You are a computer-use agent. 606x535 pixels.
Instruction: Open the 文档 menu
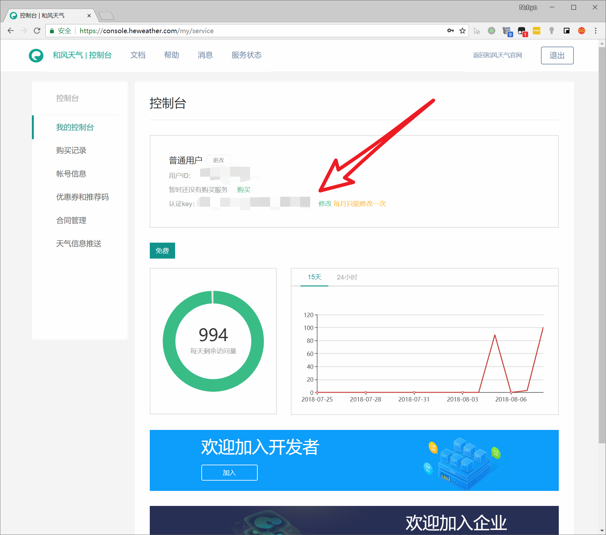point(138,55)
